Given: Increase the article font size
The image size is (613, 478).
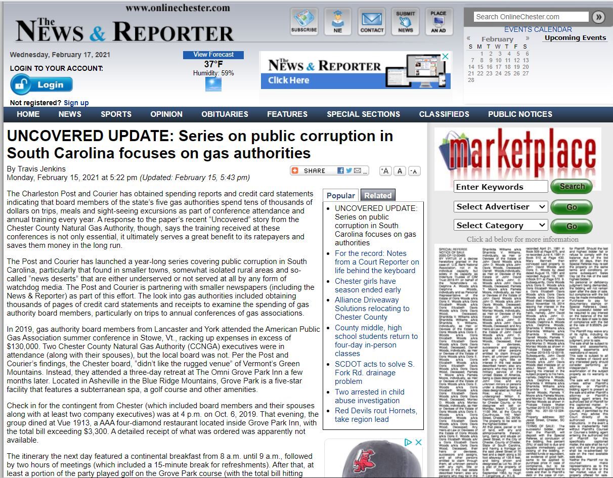Looking at the screenshot, I should click(385, 171).
